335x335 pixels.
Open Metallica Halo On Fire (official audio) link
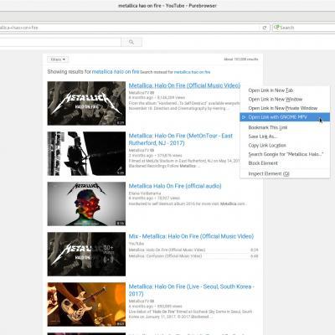click(175, 186)
